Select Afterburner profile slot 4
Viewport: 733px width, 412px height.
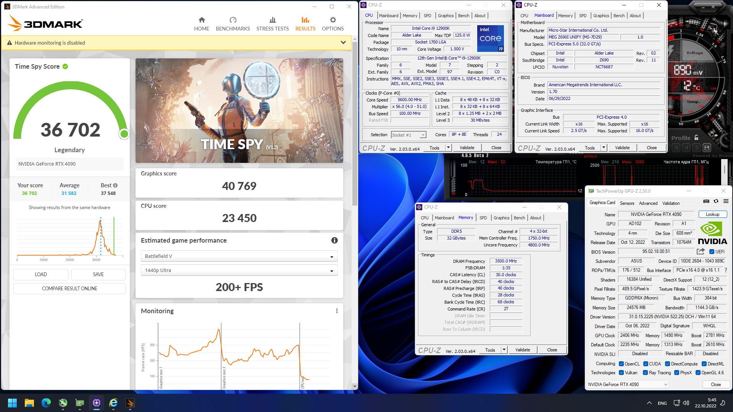pos(686,148)
